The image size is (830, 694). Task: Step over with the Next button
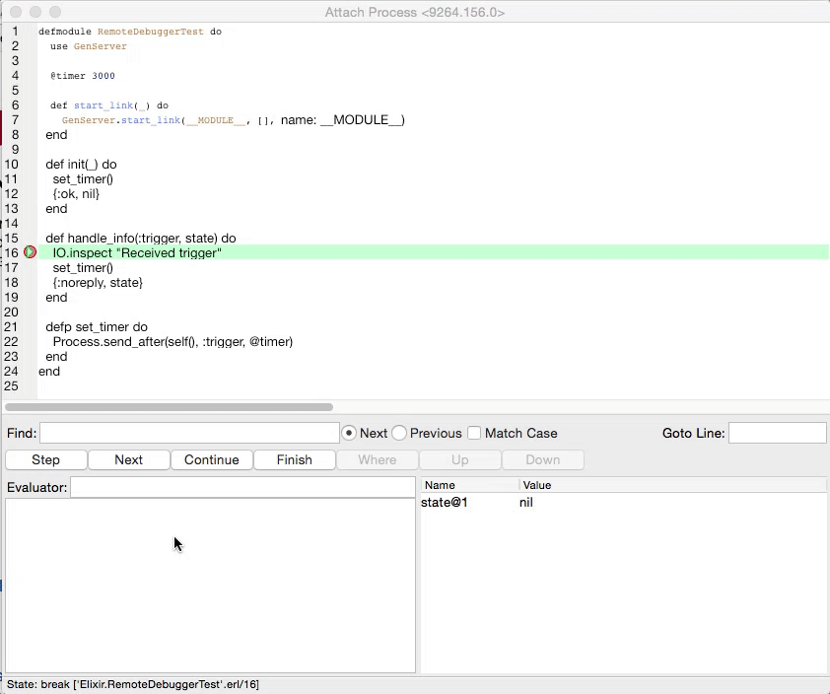(x=128, y=459)
